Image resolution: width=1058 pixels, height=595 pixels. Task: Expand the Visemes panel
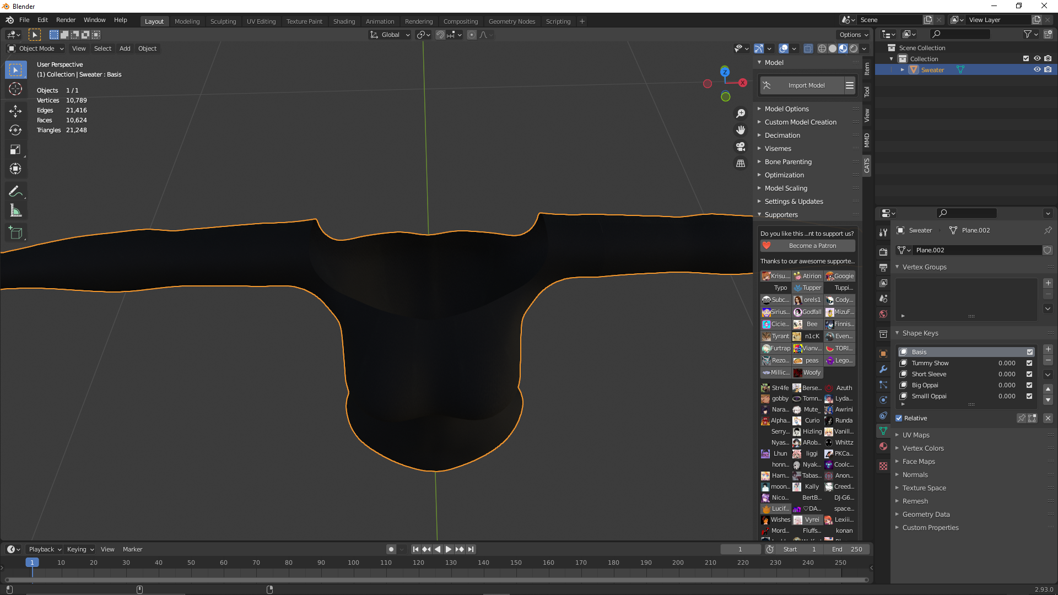778,149
